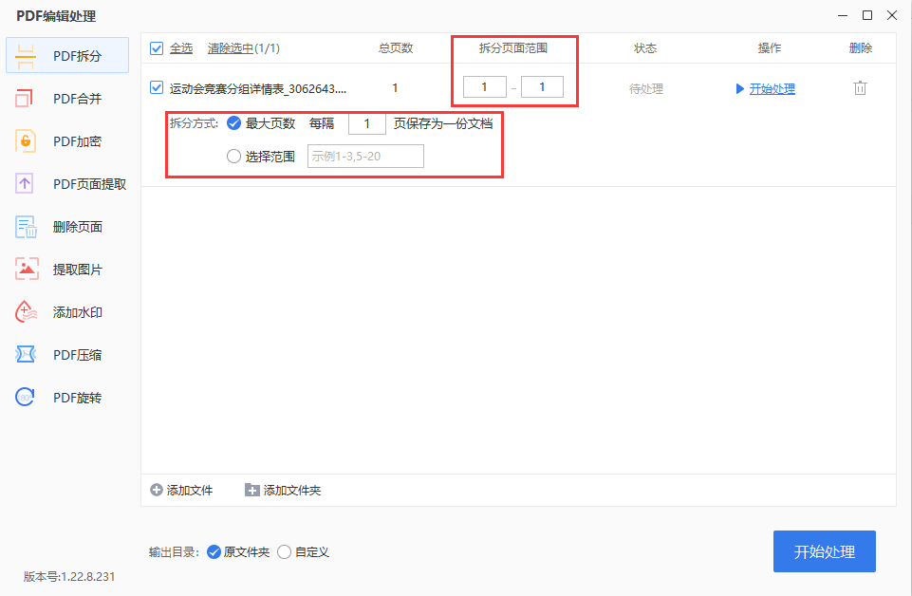Screen dimensions: 912x596
Task: Click the 拆分页面范围 column header
Action: coord(513,48)
